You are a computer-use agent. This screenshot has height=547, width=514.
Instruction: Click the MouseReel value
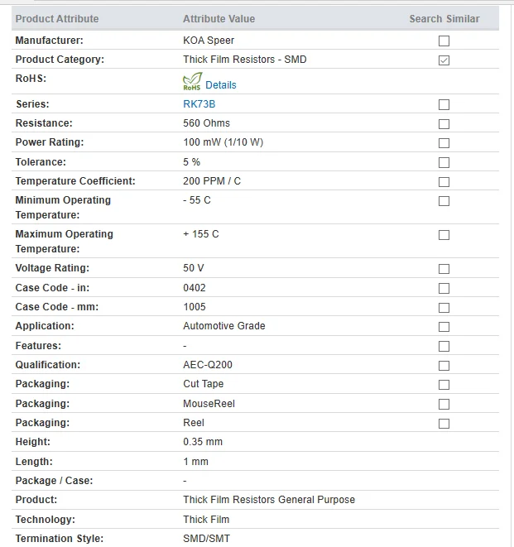pyautogui.click(x=209, y=404)
